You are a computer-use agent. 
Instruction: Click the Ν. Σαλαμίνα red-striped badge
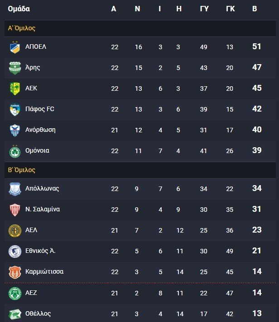click(x=15, y=210)
